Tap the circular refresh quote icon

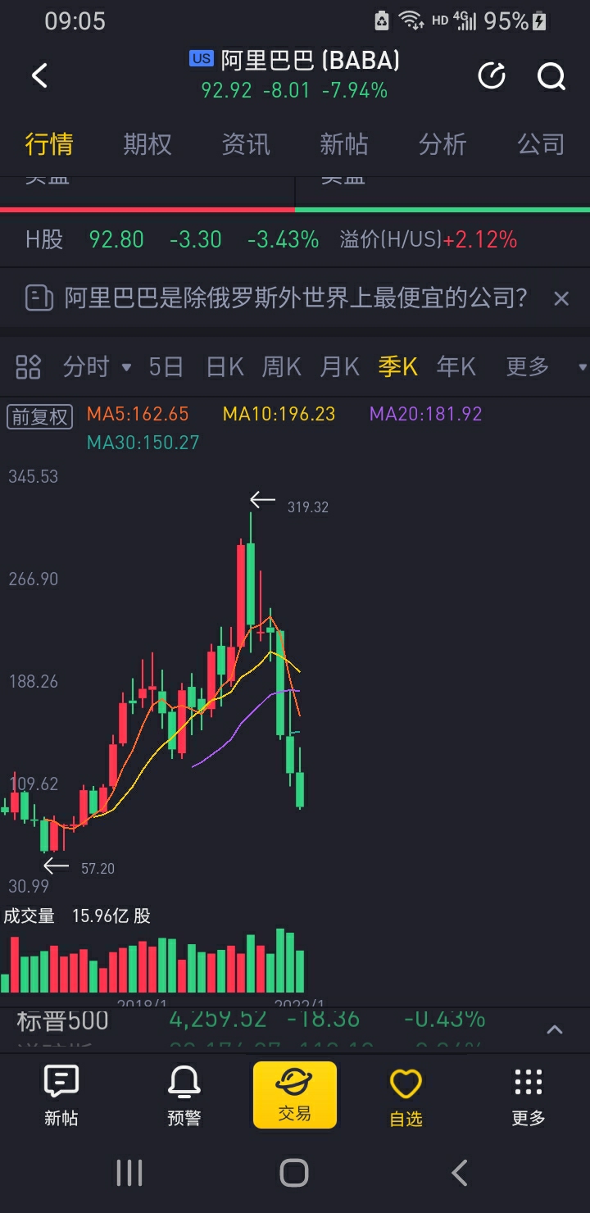tap(492, 76)
